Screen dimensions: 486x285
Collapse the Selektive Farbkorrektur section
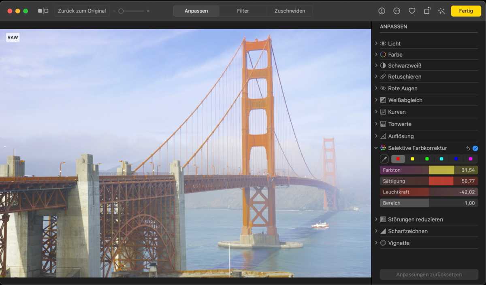click(376, 148)
